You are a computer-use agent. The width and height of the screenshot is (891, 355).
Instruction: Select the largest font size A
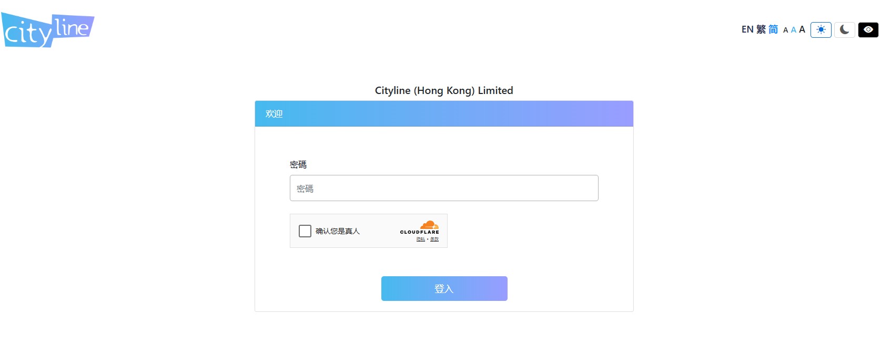tap(802, 29)
